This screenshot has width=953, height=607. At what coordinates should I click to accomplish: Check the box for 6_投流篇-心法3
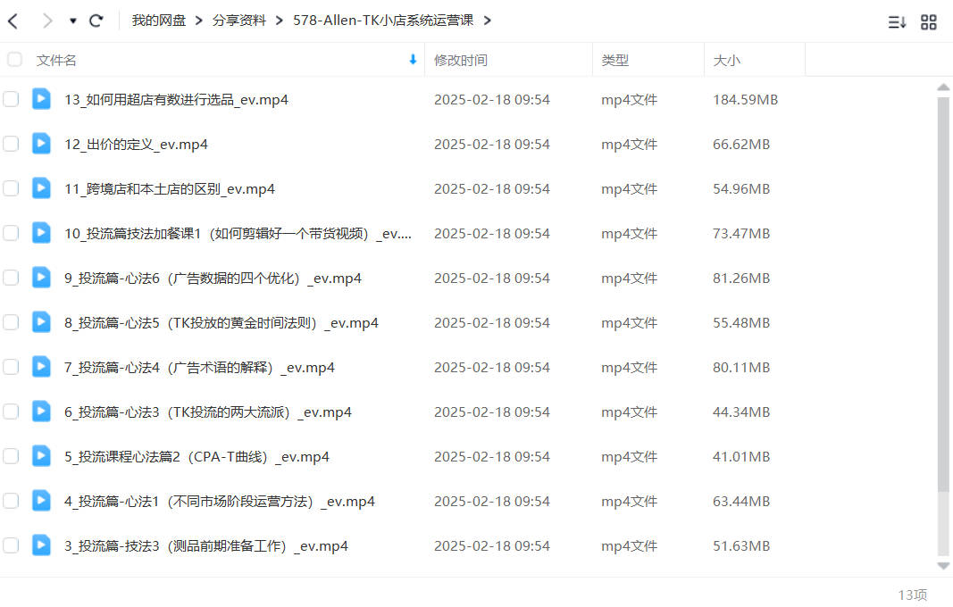point(11,412)
